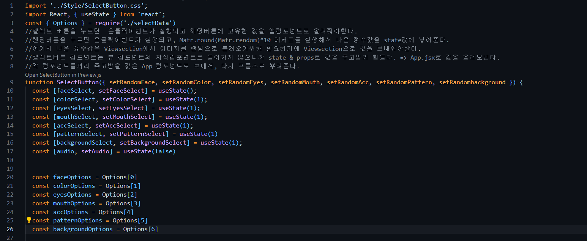Click the faceSelect state variable on line 10
587x241 pixels.
(x=74, y=91)
